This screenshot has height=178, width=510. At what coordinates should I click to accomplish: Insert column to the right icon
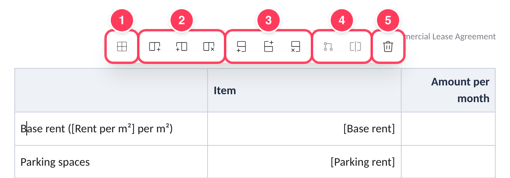pos(155,46)
